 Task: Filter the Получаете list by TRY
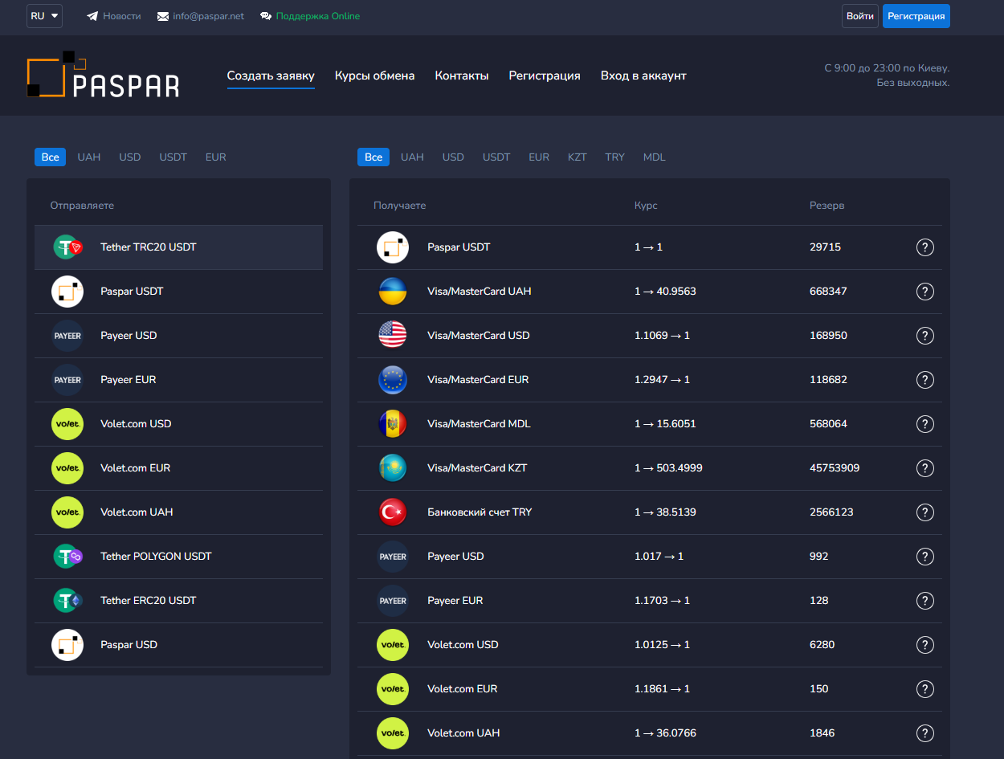tap(615, 157)
